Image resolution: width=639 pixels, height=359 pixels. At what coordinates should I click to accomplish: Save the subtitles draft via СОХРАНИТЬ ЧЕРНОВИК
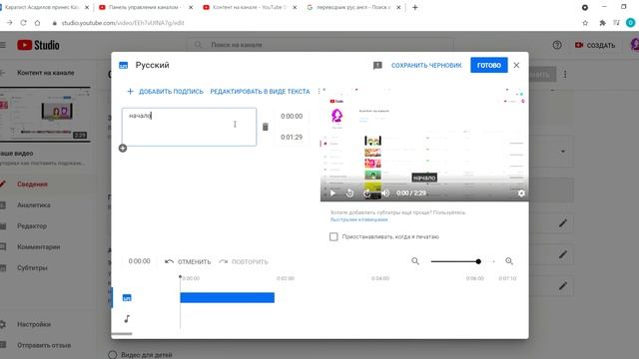click(x=426, y=65)
